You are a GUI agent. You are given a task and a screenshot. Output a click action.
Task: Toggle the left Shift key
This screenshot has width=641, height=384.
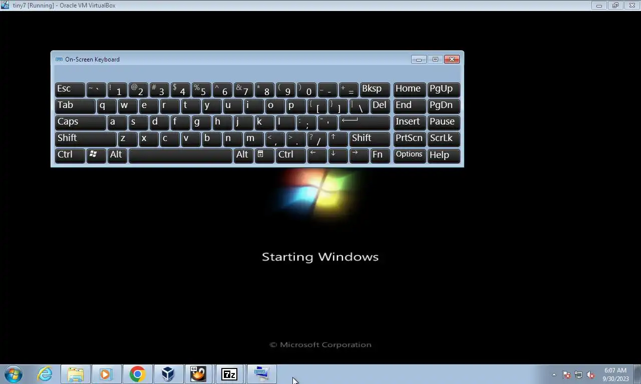point(86,138)
